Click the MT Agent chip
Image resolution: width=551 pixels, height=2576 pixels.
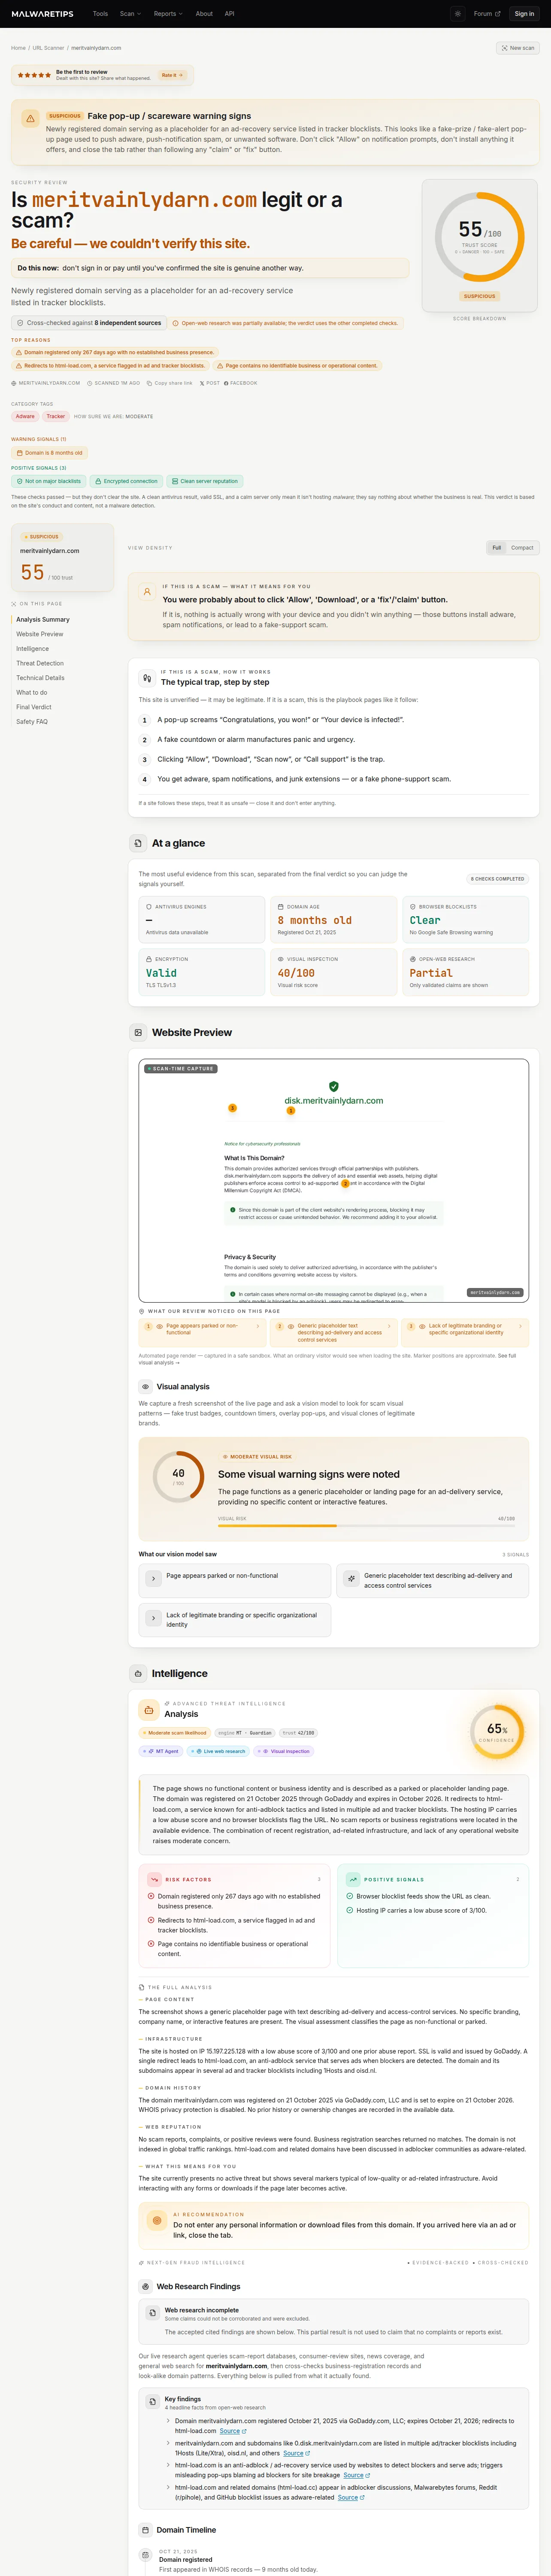161,1751
